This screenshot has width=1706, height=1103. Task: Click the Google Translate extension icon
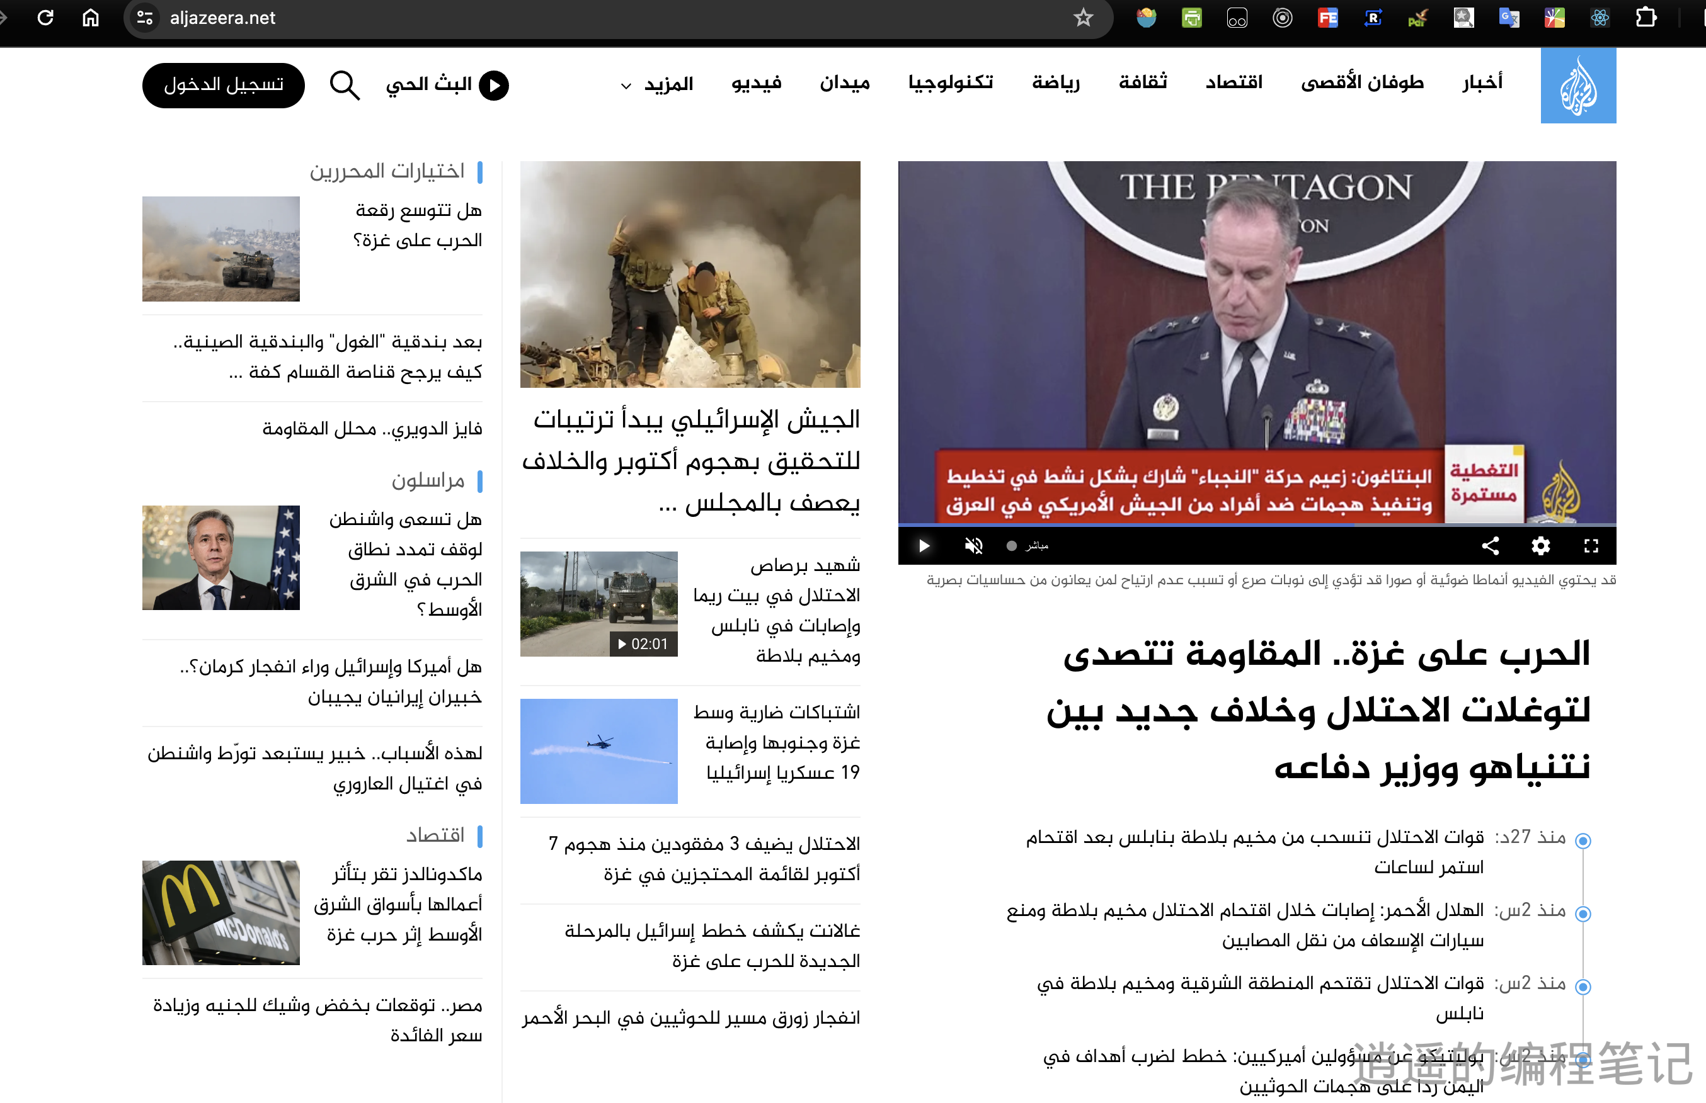[x=1509, y=17]
